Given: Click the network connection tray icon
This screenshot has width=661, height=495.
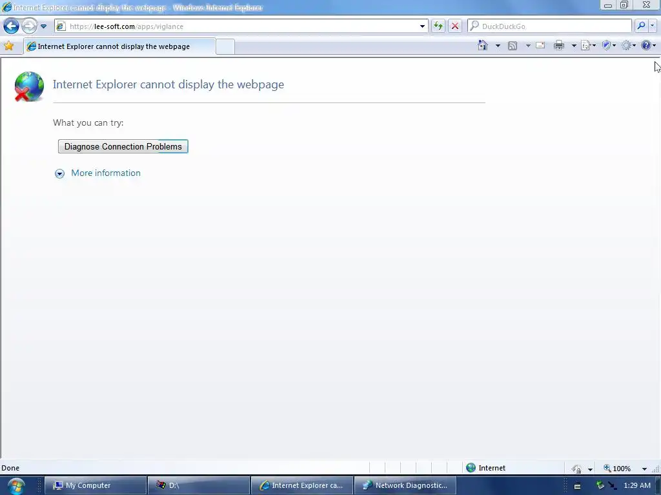Looking at the screenshot, I should tap(612, 485).
